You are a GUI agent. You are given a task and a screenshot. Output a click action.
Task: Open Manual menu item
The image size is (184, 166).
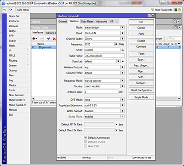click(x=13, y=110)
